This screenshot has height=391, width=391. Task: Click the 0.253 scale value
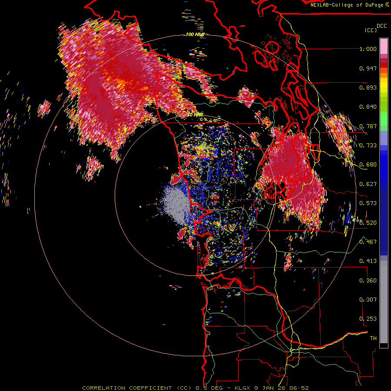pyautogui.click(x=368, y=319)
